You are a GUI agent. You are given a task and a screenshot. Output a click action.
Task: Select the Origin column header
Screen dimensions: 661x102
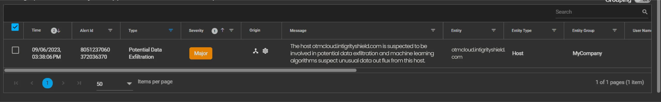(255, 30)
